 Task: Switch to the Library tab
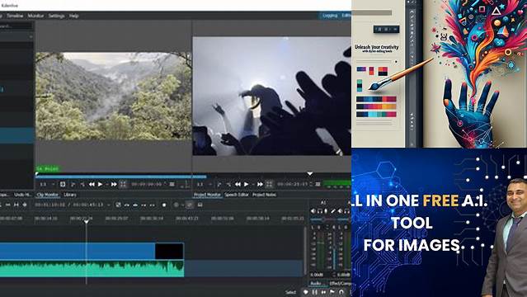coord(70,195)
